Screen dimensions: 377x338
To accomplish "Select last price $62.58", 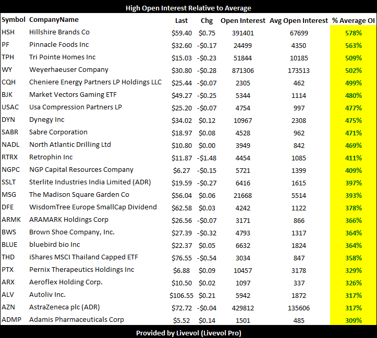I will coord(181,208).
